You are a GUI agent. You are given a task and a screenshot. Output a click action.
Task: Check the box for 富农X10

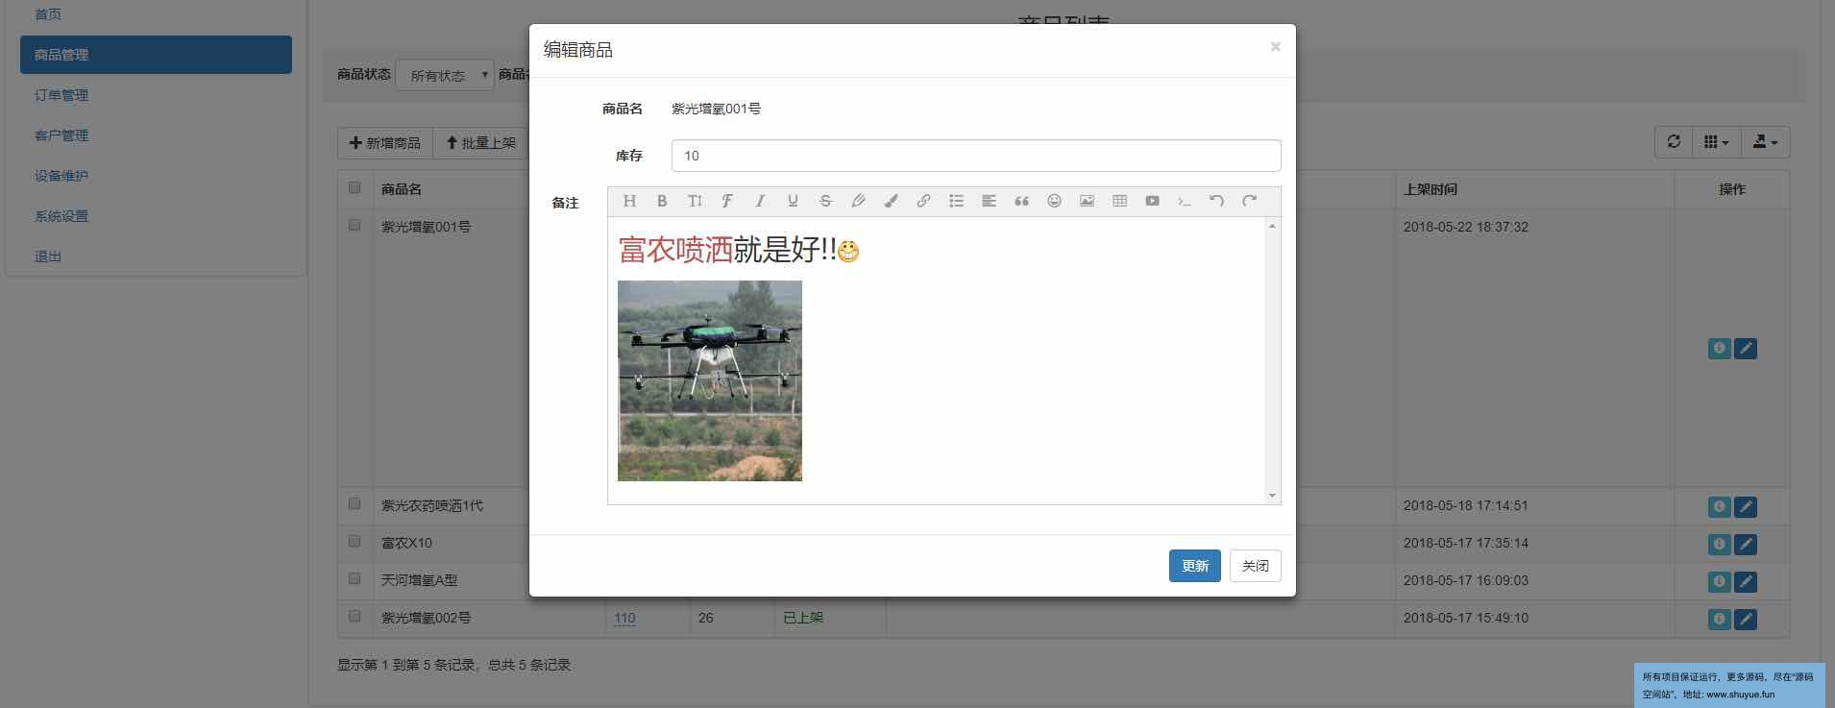pos(355,542)
